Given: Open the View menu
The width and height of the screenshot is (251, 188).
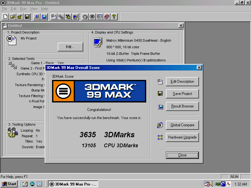Looking at the screenshot, I should [34, 9].
